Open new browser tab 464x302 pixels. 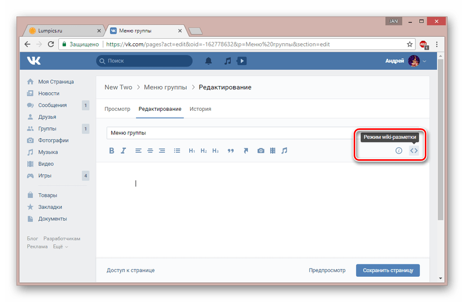pos(195,31)
